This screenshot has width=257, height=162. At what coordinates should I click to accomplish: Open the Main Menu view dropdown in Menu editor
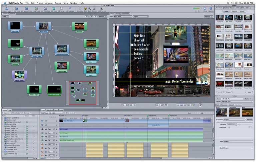point(123,17)
